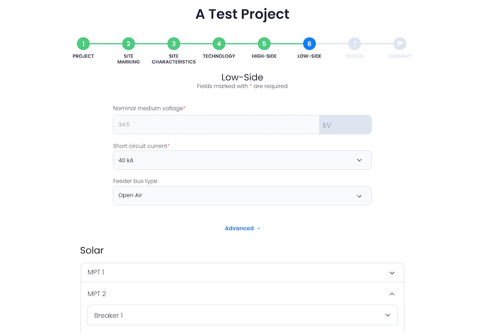This screenshot has height=333, width=485.
Task: Expand the Breaker 1 panel
Action: pos(242,315)
